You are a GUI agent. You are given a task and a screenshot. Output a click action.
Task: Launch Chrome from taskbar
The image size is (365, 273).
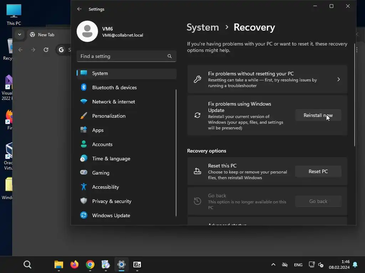pos(90,264)
